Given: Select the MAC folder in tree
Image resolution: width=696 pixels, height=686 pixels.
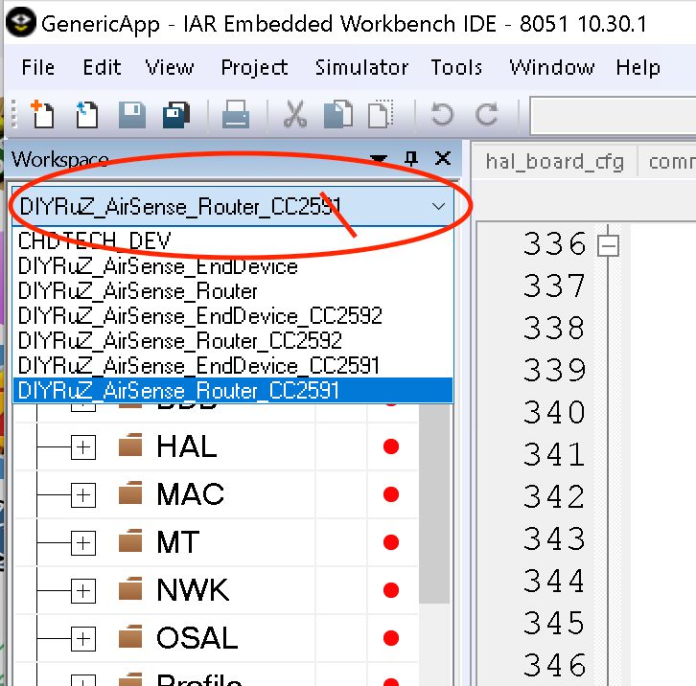Looking at the screenshot, I should 191,494.
